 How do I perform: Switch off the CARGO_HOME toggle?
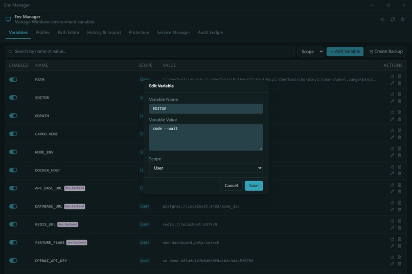[x=13, y=134]
